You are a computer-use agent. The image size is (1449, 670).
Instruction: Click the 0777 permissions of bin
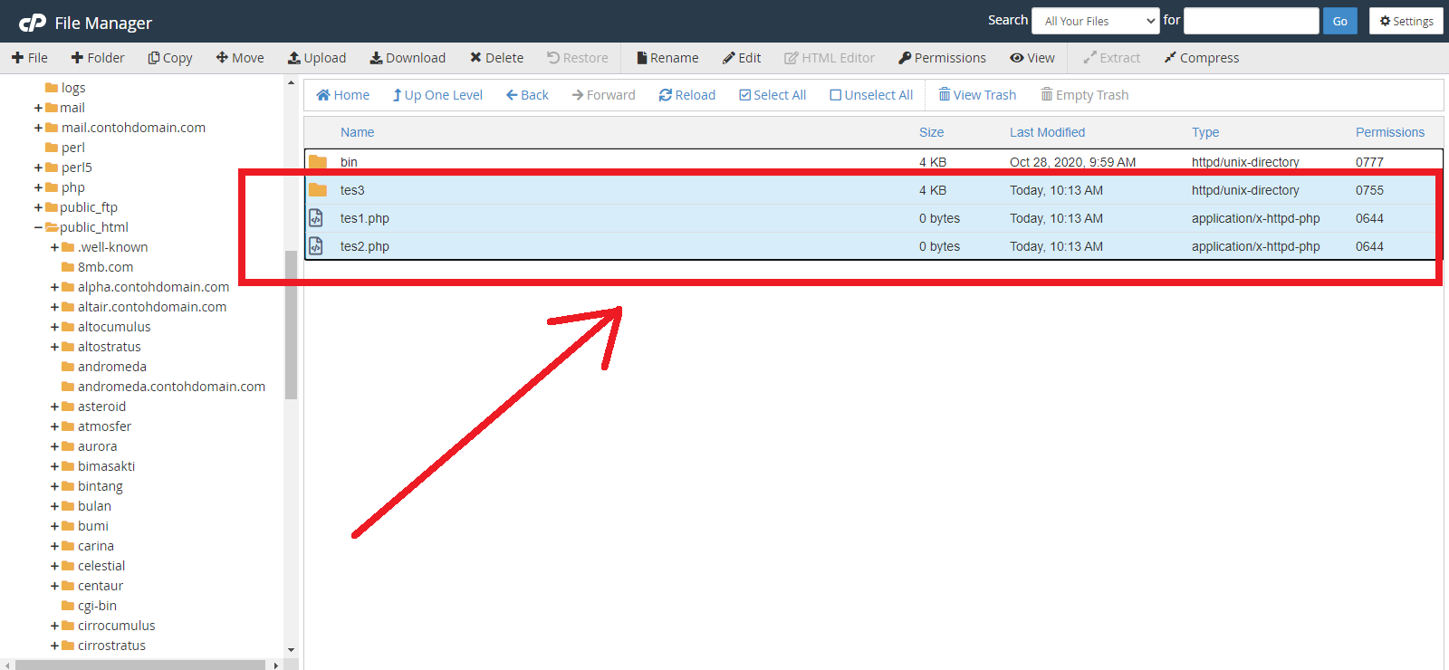1369,162
